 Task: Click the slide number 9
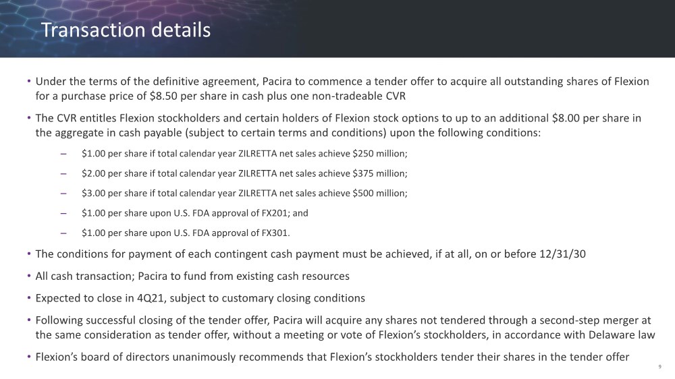pos(659,366)
